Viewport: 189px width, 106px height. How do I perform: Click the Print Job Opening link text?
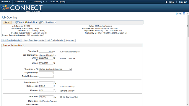click(x=49, y=22)
